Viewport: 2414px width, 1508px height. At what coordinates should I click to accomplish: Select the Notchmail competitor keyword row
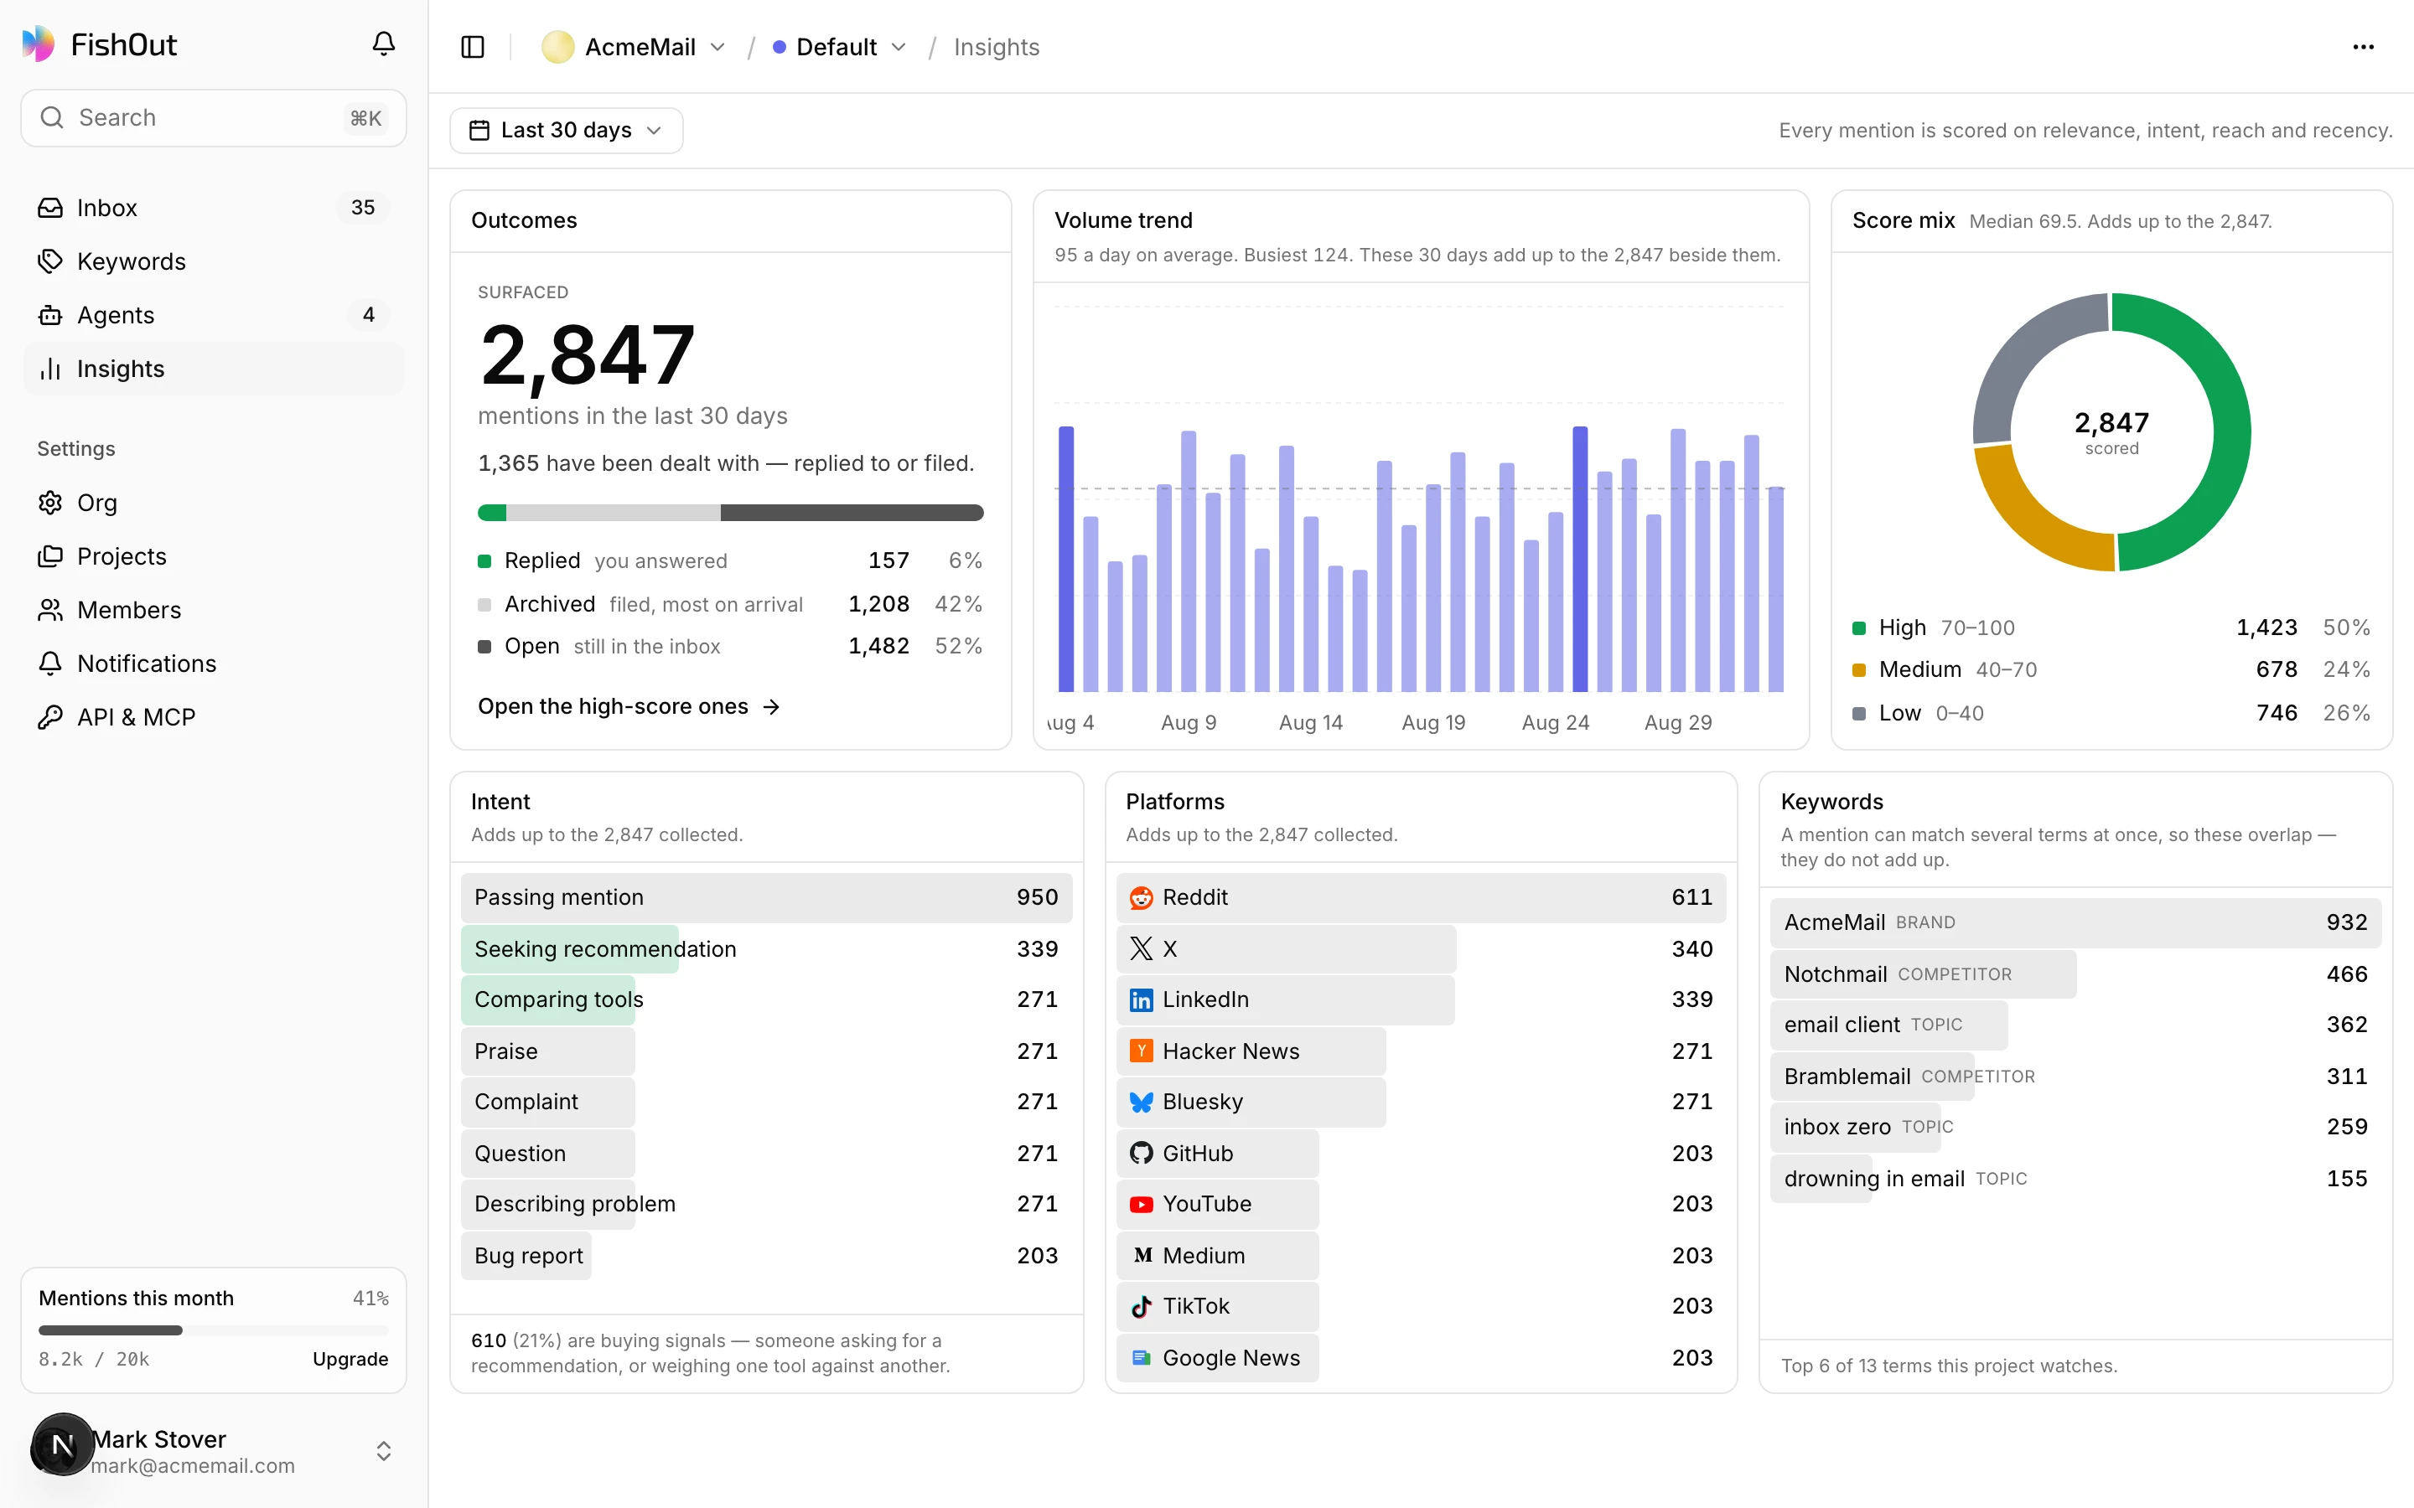click(x=2075, y=974)
